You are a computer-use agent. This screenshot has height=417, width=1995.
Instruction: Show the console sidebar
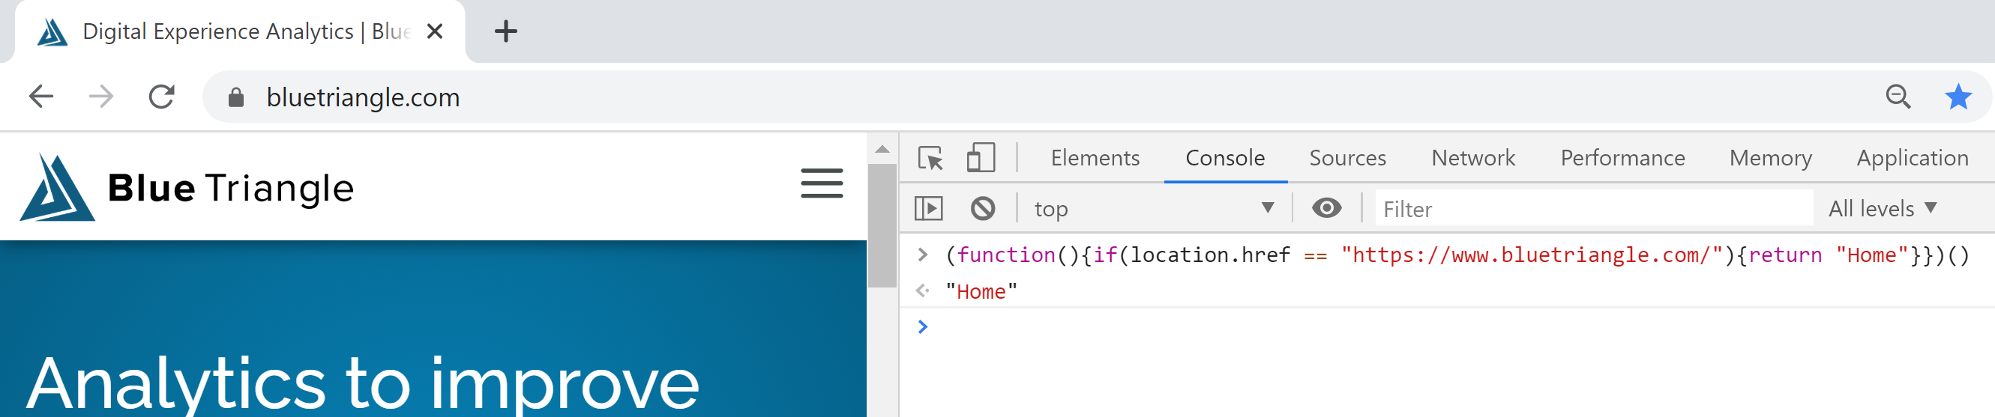coord(929,208)
